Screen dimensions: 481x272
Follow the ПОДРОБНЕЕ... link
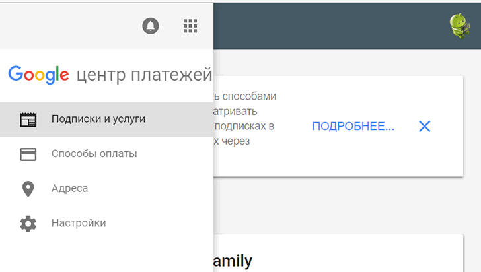(353, 126)
